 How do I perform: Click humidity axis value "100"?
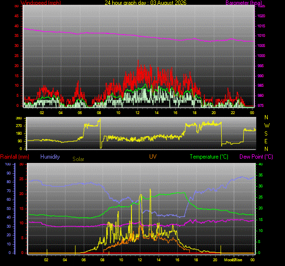click(x=8, y=164)
